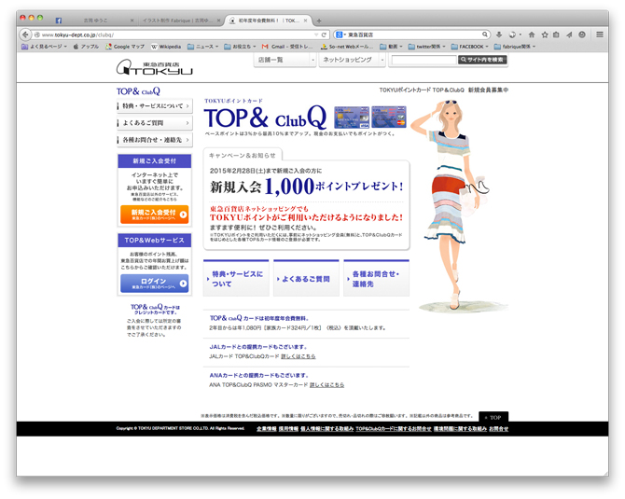Viewport: 625px width, 499px height.
Task: Click the orange 新規ご入会受付 button
Action: 154,215
